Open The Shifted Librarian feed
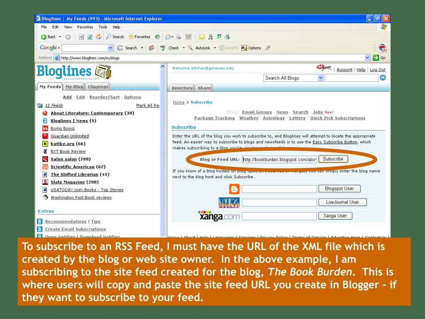 pyautogui.click(x=75, y=174)
